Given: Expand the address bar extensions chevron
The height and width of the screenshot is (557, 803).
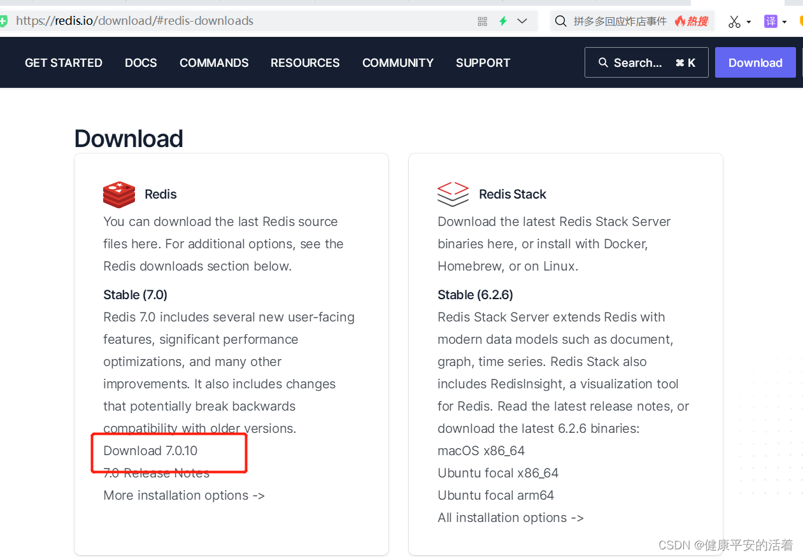Looking at the screenshot, I should click(x=522, y=21).
